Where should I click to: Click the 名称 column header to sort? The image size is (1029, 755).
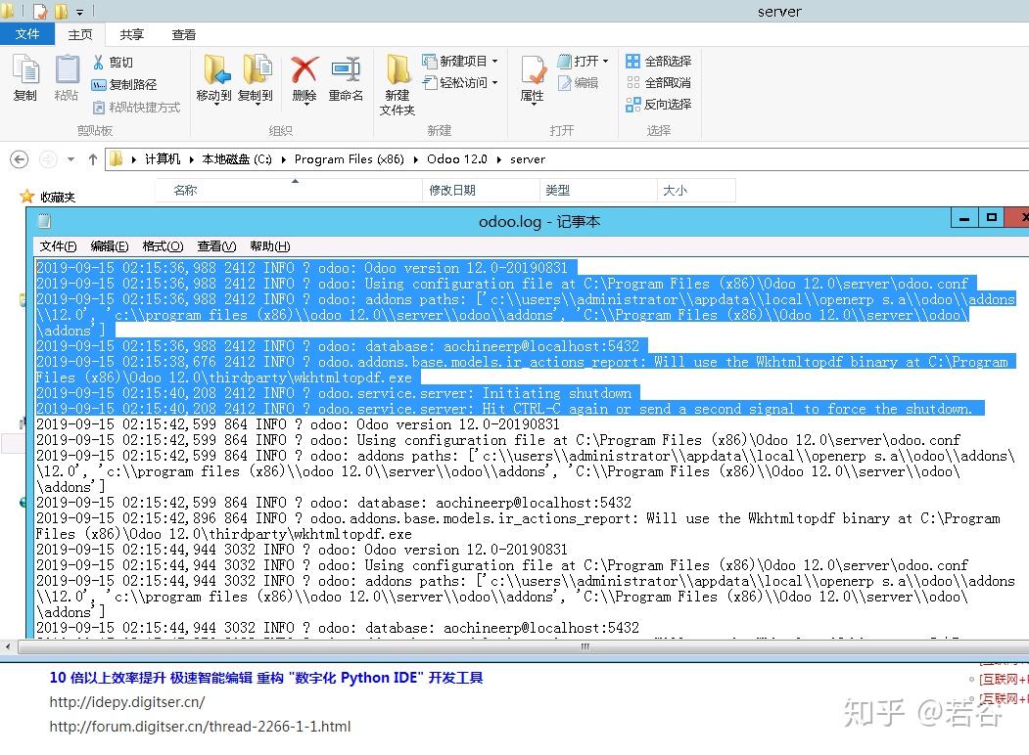pyautogui.click(x=186, y=190)
